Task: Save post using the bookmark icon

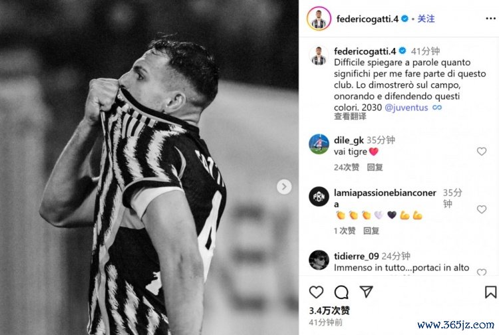Action: coord(490,292)
